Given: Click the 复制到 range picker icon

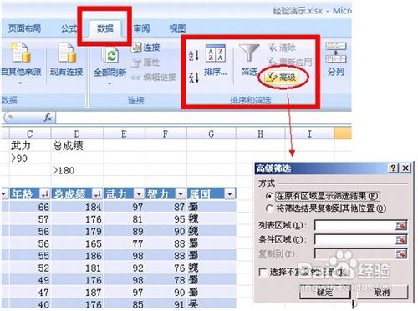Looking at the screenshot, I should coord(401,253).
